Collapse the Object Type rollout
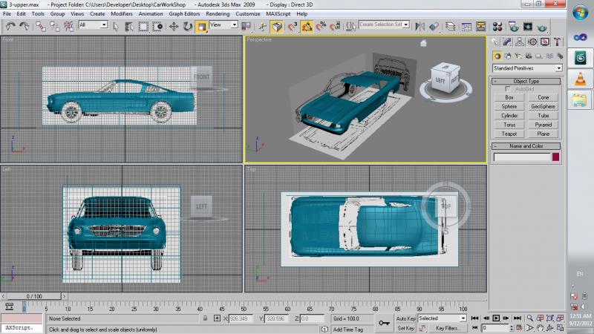 click(x=526, y=81)
